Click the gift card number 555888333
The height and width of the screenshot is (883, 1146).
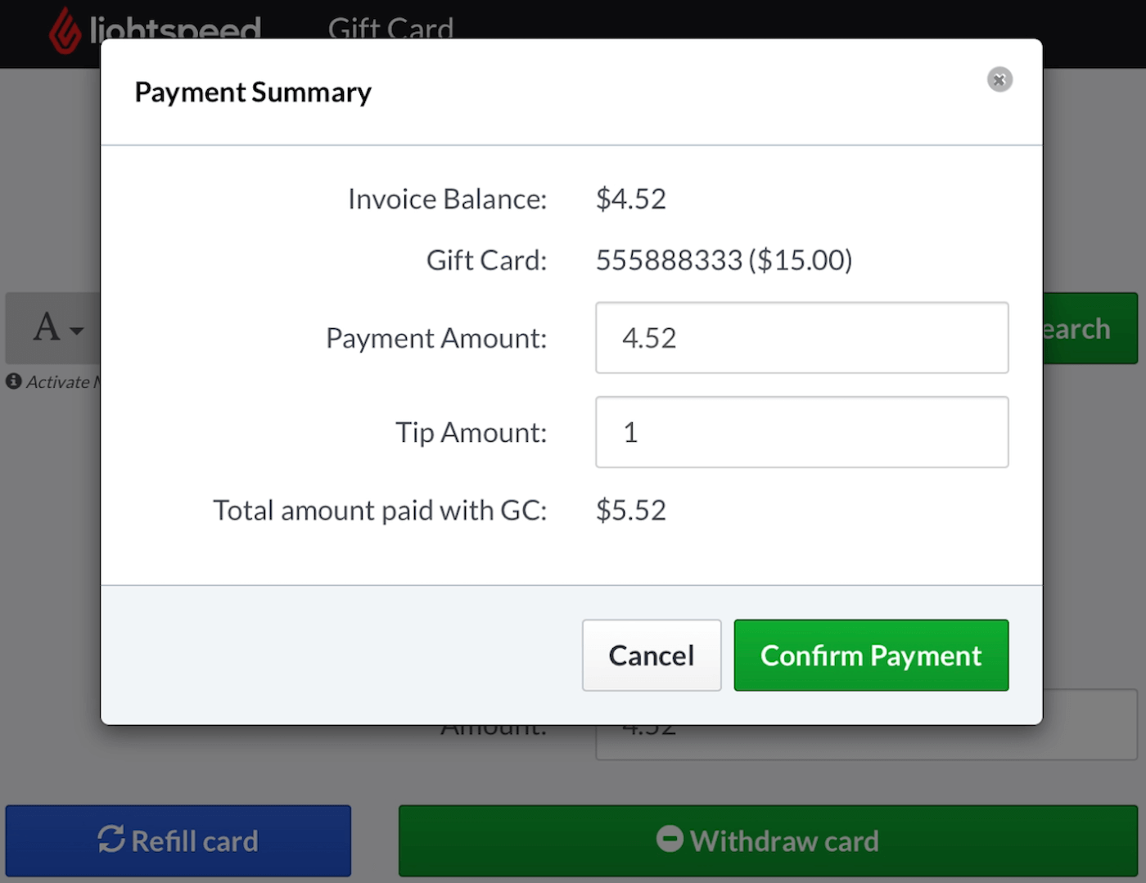[x=669, y=260]
